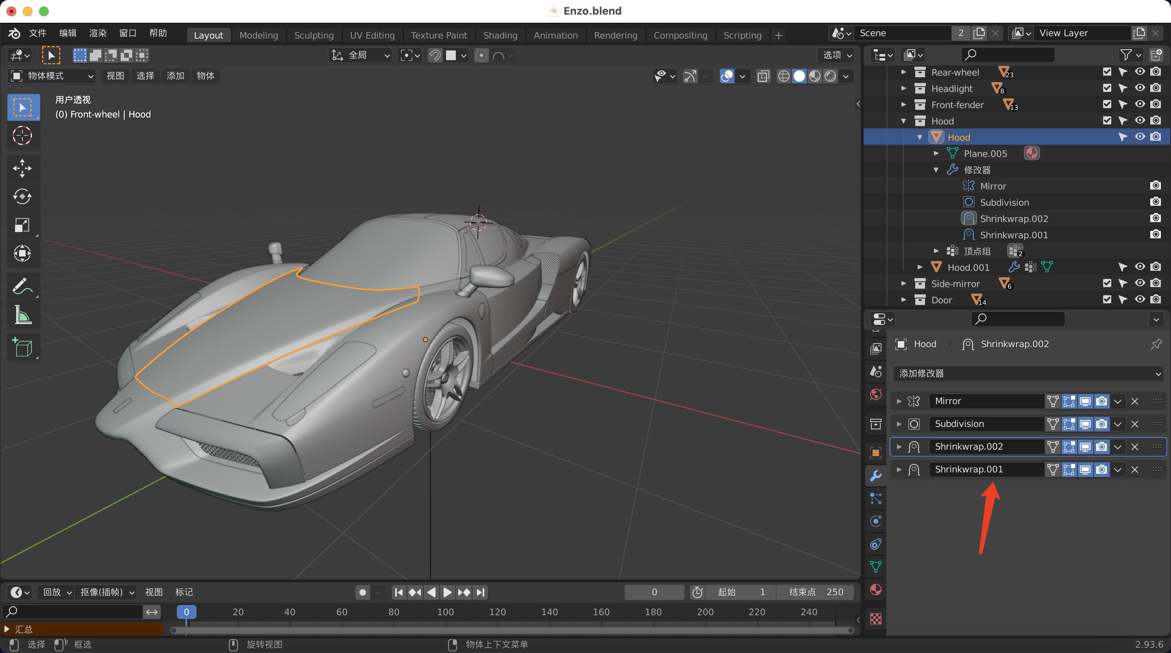1171x653 pixels.
Task: Open the World properties tab
Action: 875,394
